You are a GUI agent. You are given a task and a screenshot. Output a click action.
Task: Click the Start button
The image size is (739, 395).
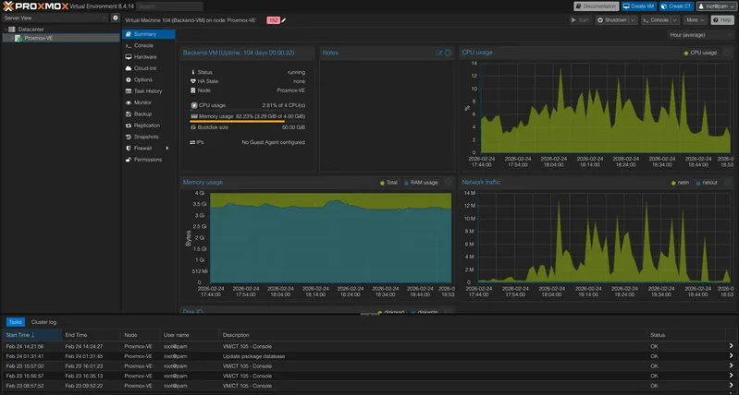[580, 20]
